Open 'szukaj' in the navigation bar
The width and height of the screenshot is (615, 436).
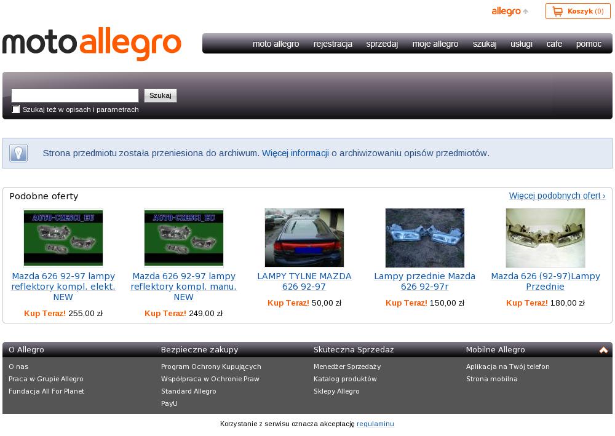[485, 44]
